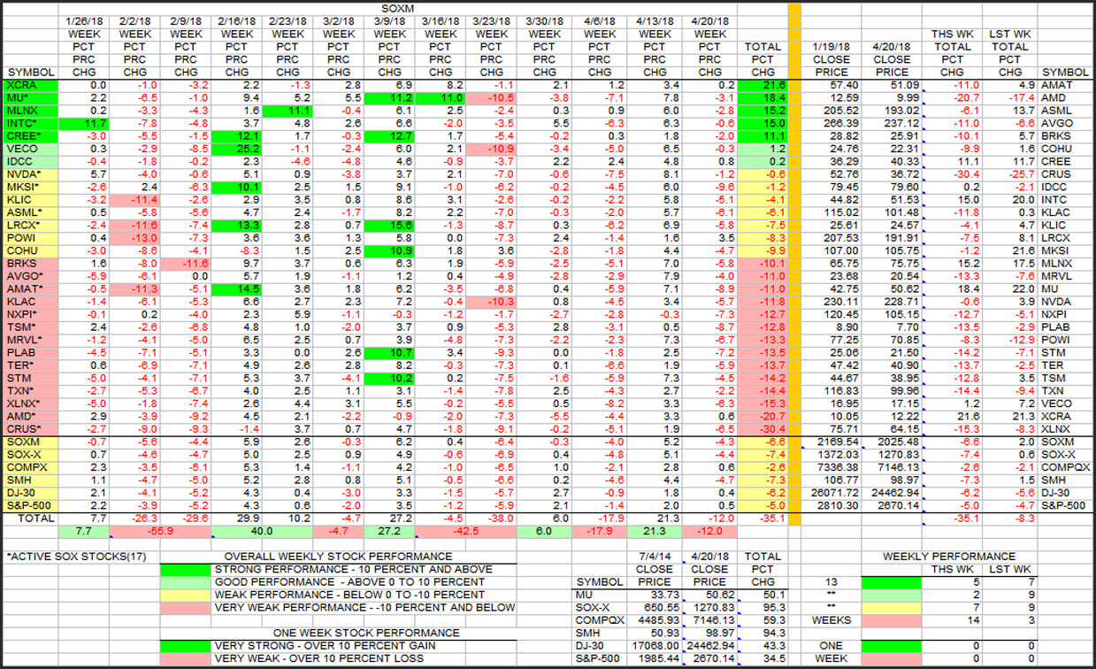Viewport: 1096px width, 669px height.
Task: Click the 2169.54 SOXM close price
Action: point(832,442)
